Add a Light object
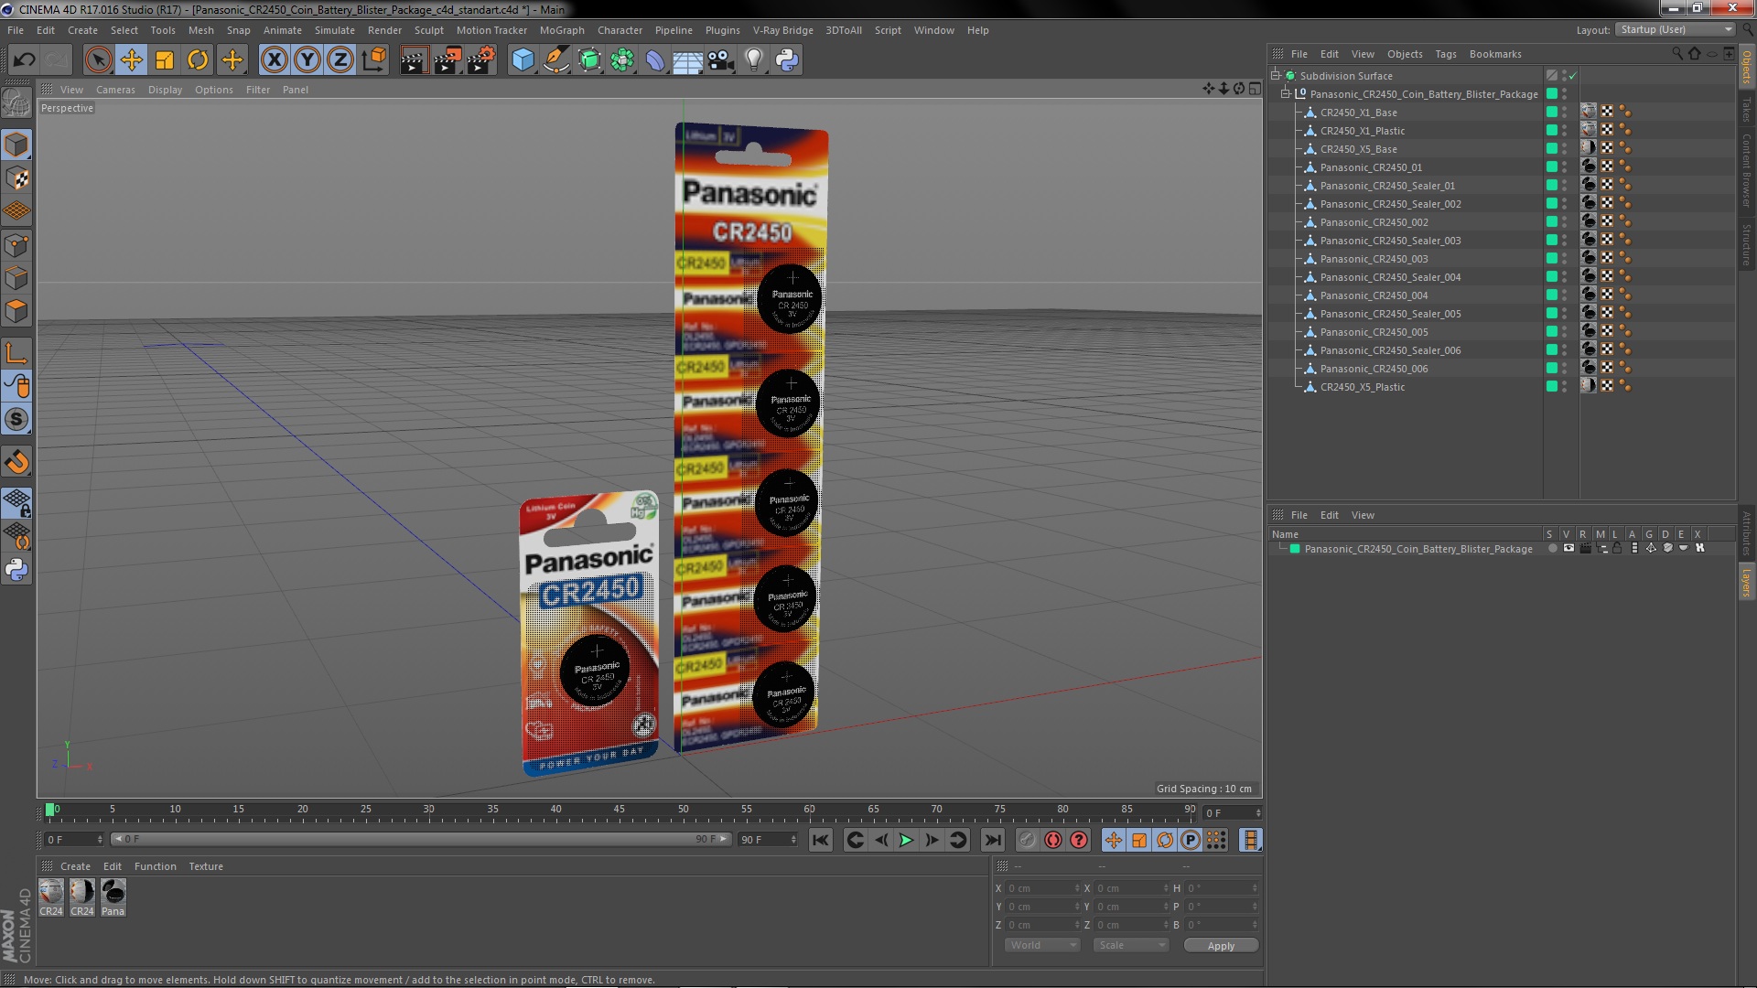Viewport: 1757px width, 988px height. tap(753, 60)
